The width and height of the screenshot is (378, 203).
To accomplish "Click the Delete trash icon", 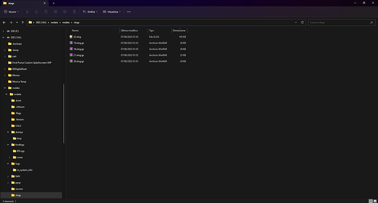I will click(x=75, y=12).
